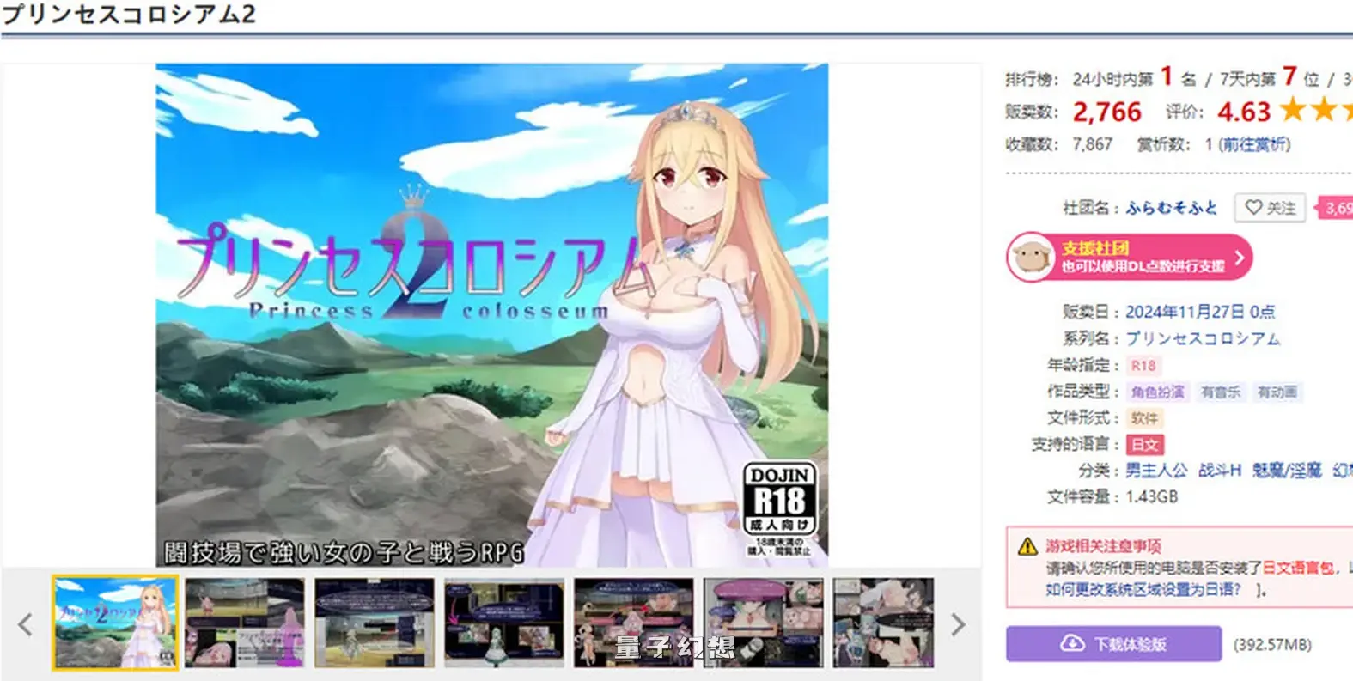Image resolution: width=1353 pixels, height=681 pixels.
Task: Select the 有动画 tag
Action: tap(1277, 392)
